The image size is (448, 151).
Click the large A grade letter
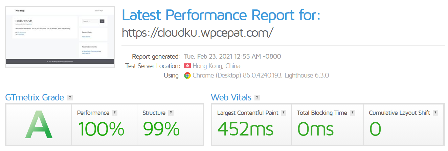click(x=39, y=125)
